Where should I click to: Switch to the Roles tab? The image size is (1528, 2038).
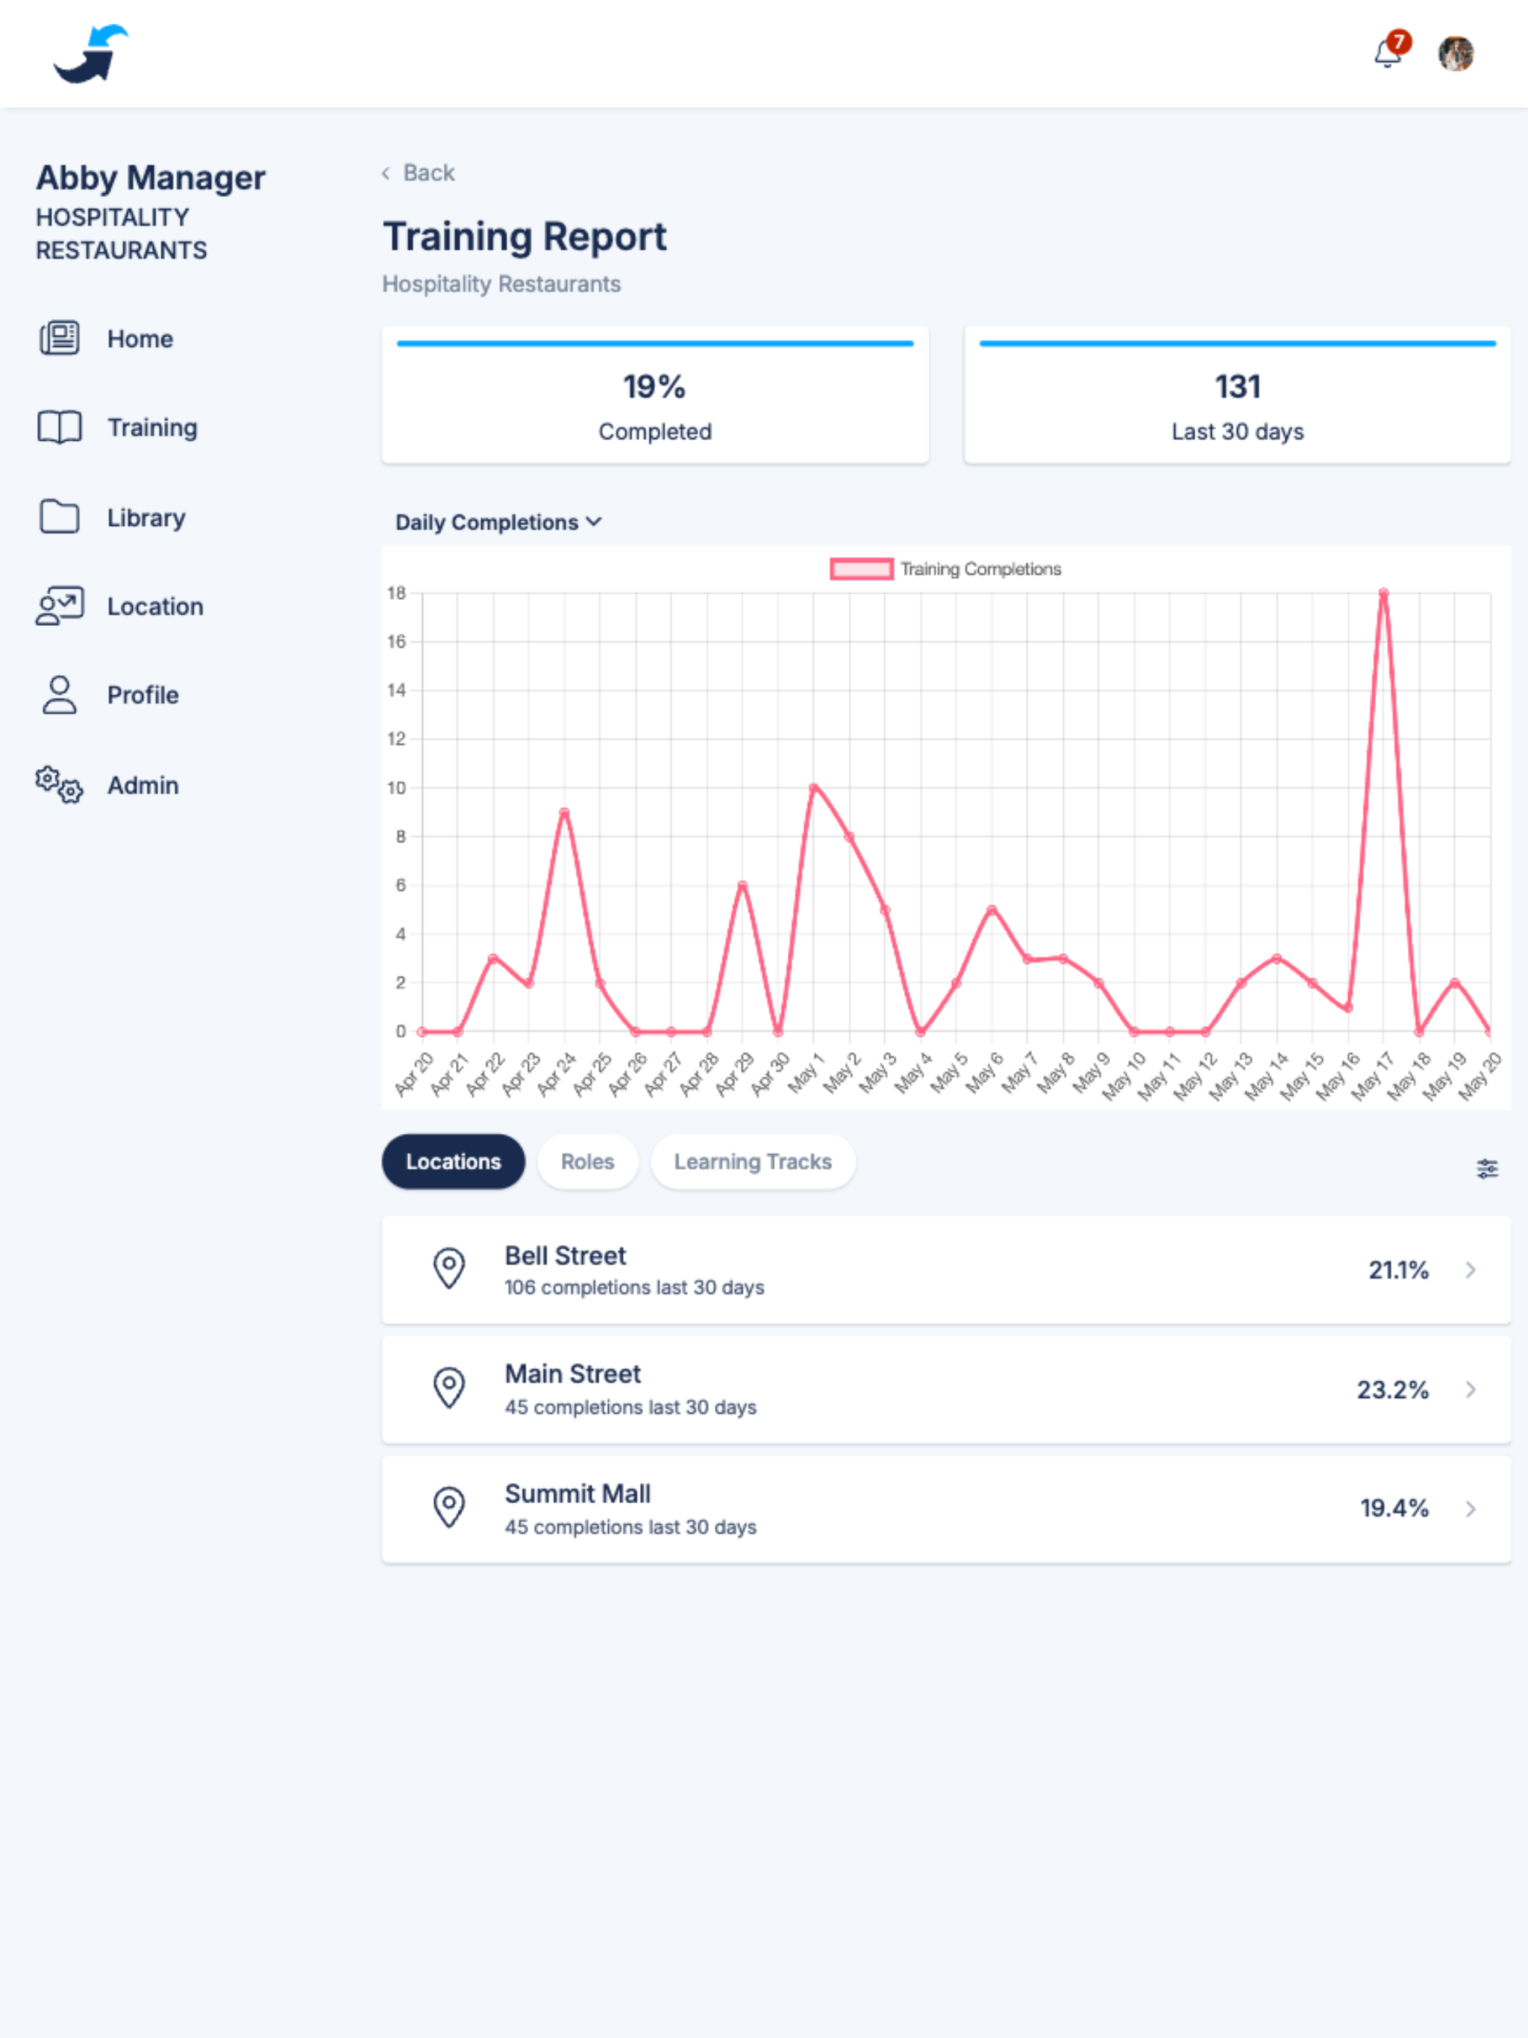[587, 1161]
